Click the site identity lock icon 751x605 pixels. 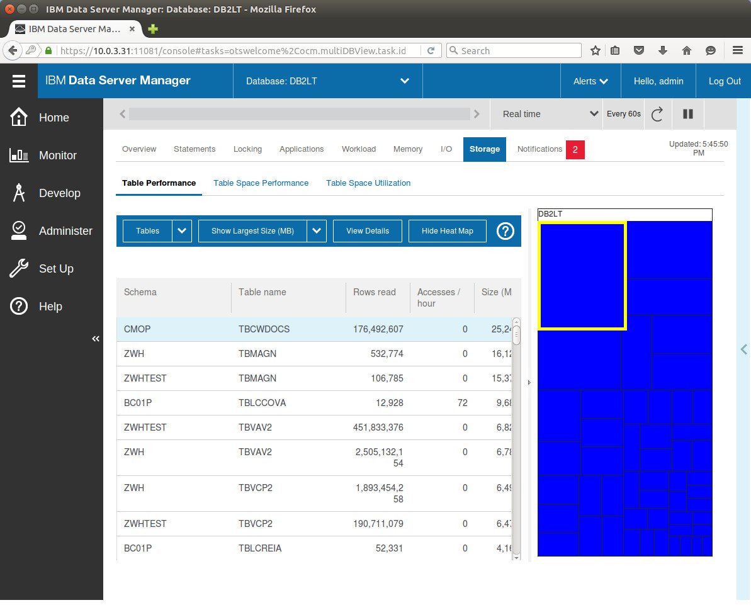(48, 50)
